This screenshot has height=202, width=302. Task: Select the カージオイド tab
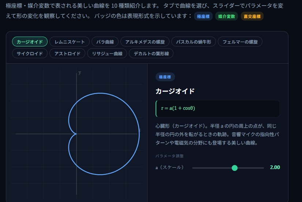[30, 42]
